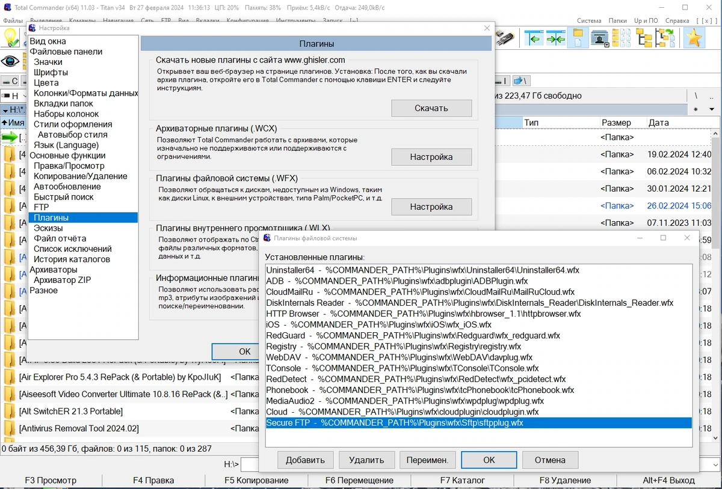Click Отмена in file system plugins dialog
Viewport: 722px width, 489px height.
coord(550,460)
